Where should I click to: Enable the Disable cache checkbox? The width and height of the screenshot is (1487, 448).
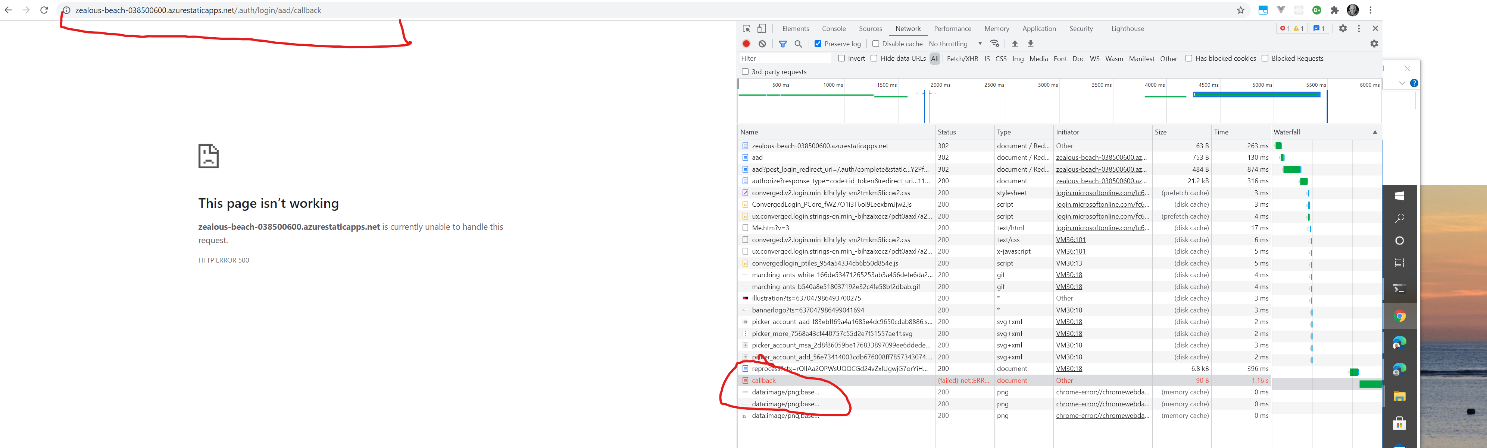pos(876,44)
